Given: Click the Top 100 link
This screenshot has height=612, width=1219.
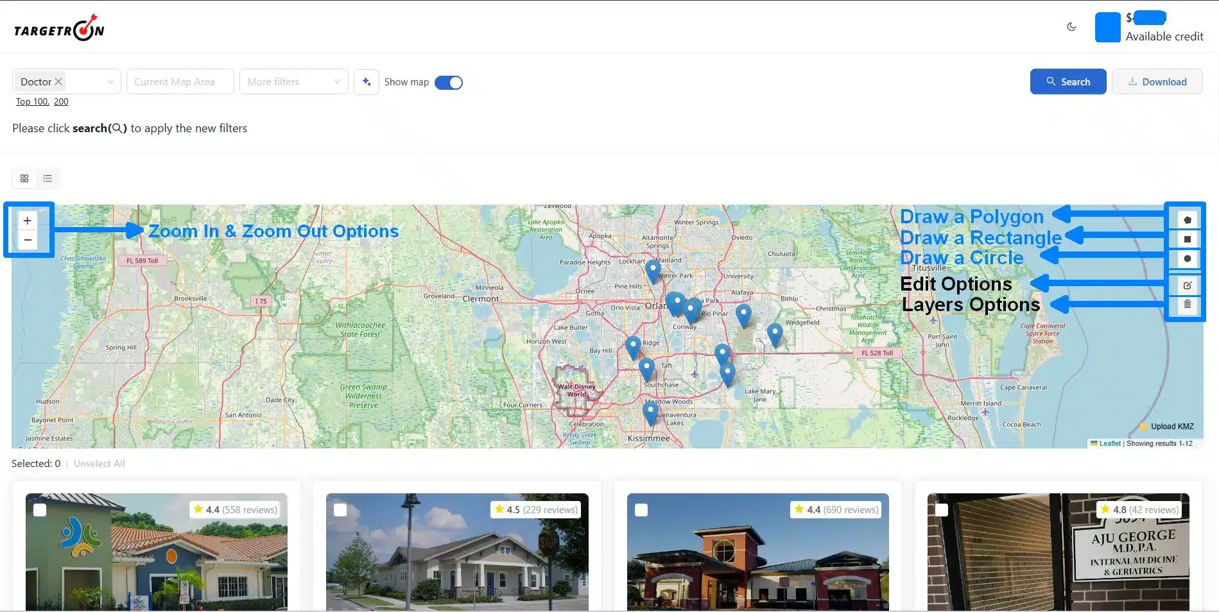Looking at the screenshot, I should pos(32,102).
